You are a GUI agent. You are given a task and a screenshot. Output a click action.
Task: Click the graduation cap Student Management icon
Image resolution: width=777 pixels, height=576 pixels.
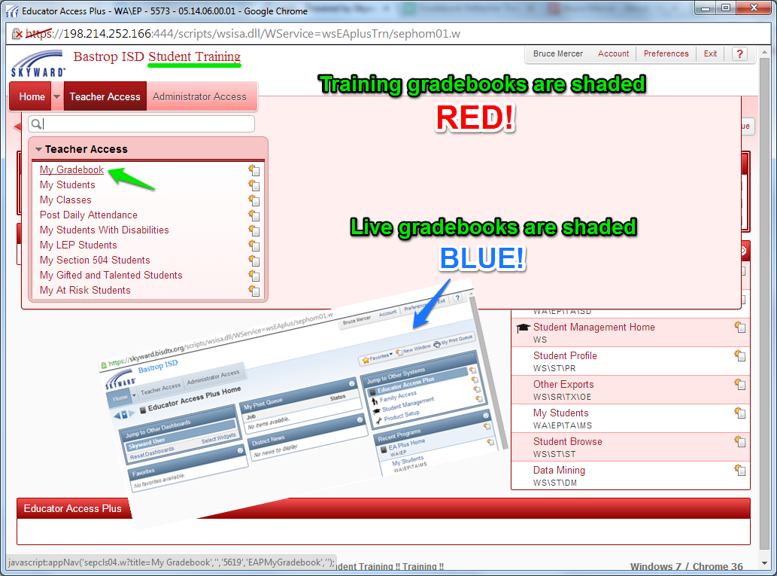[x=524, y=328]
